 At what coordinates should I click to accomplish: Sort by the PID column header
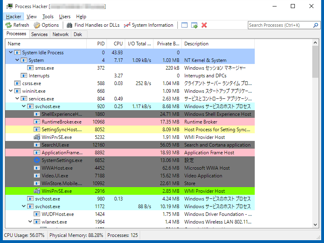(96, 44)
